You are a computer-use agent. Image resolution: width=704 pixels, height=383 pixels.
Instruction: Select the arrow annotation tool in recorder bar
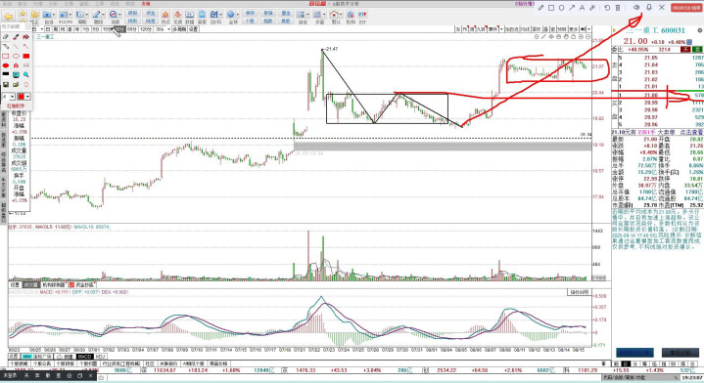point(572,8)
